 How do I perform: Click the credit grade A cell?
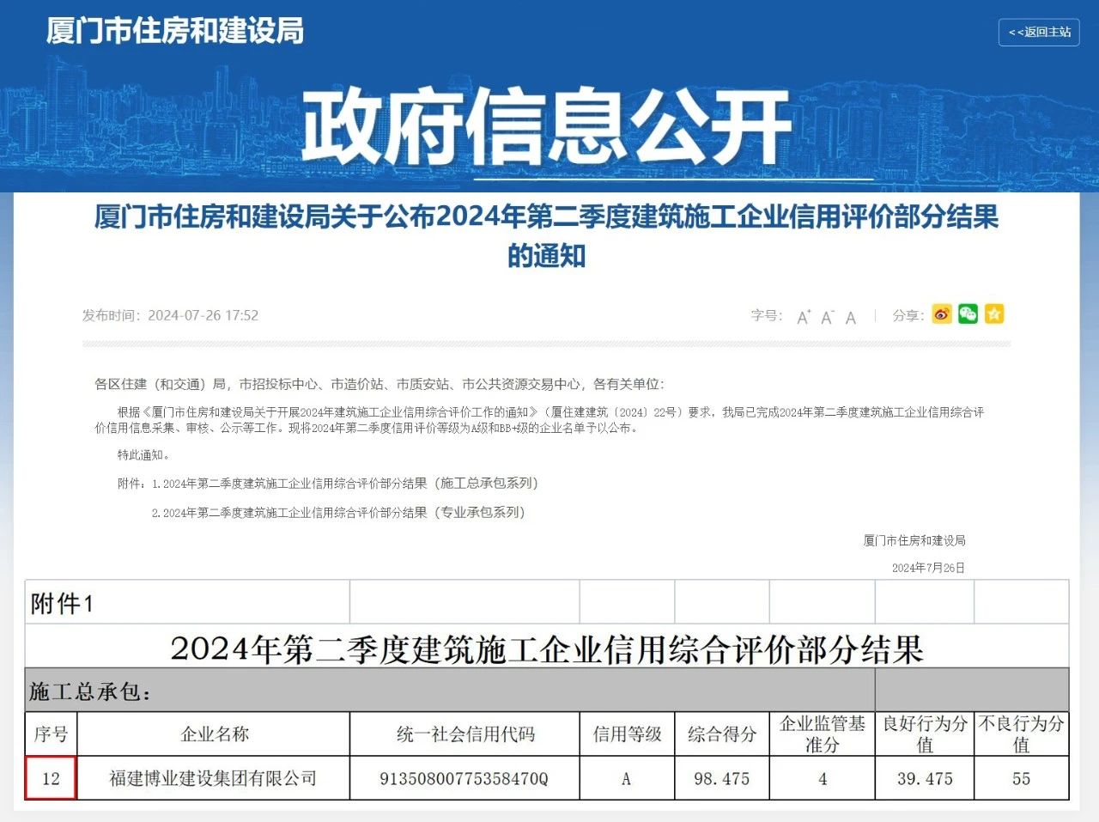[x=626, y=779]
